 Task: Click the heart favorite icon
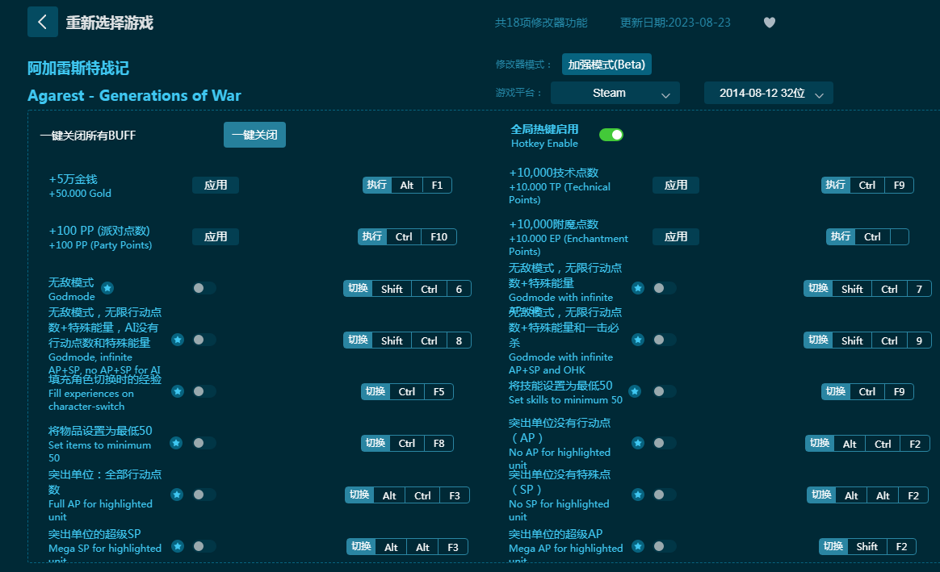[770, 23]
